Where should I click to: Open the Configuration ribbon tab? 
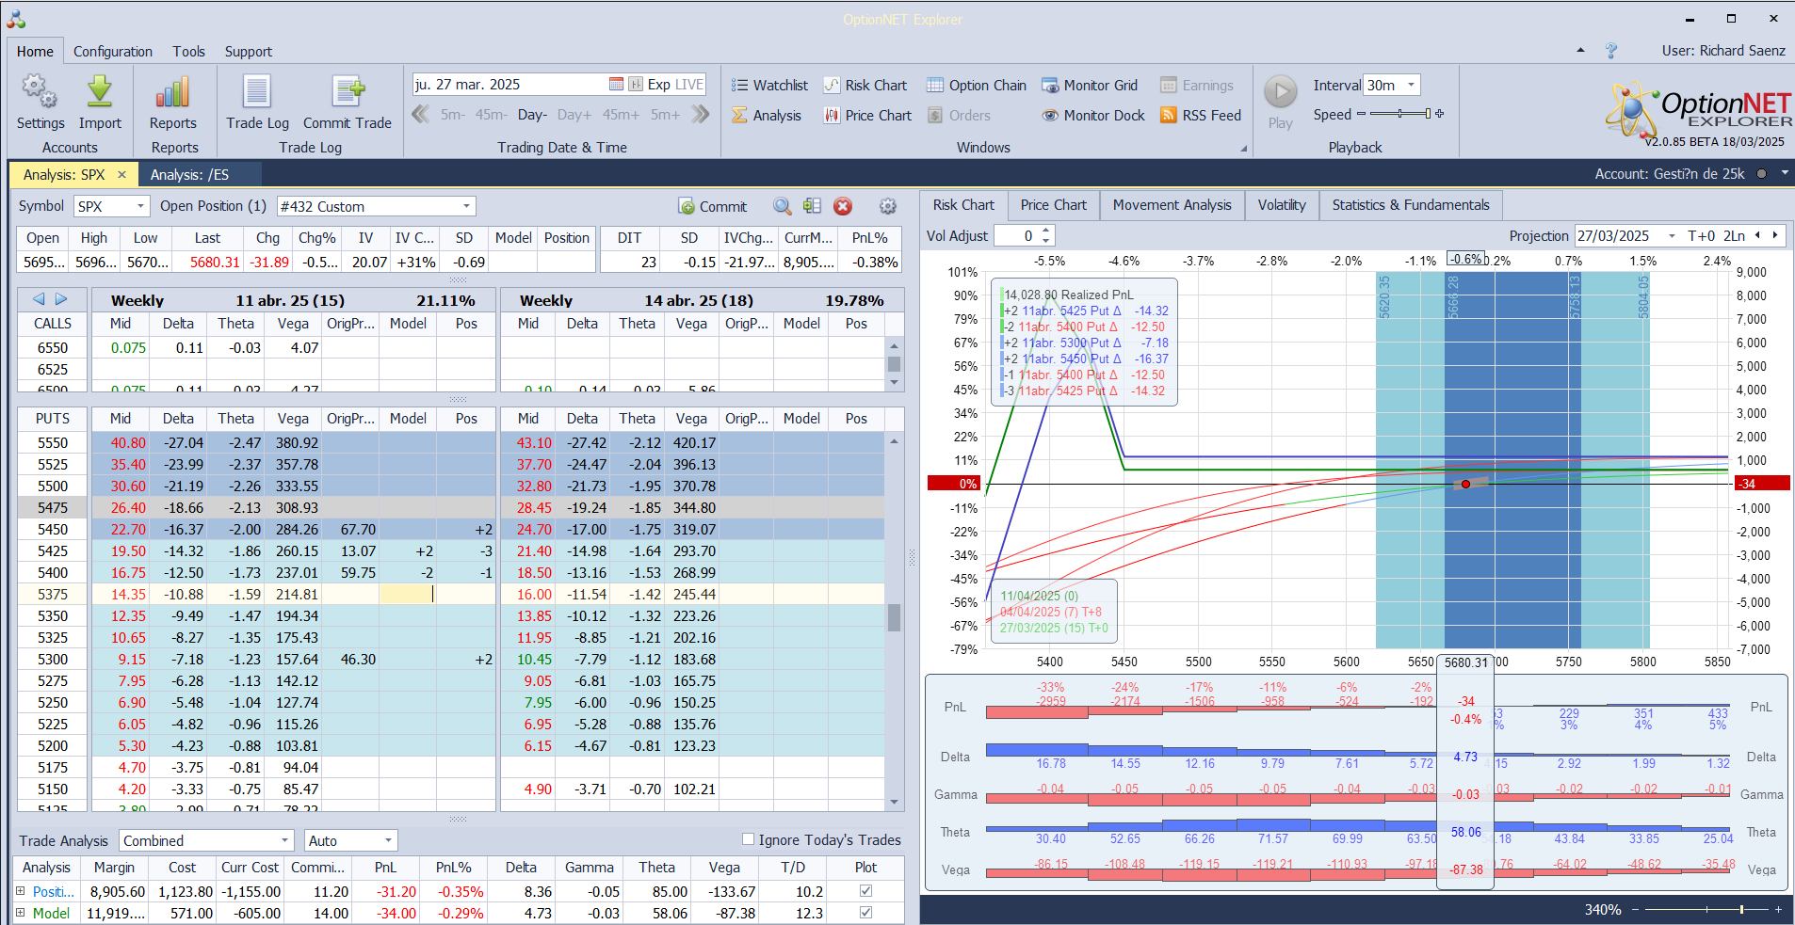coord(113,52)
